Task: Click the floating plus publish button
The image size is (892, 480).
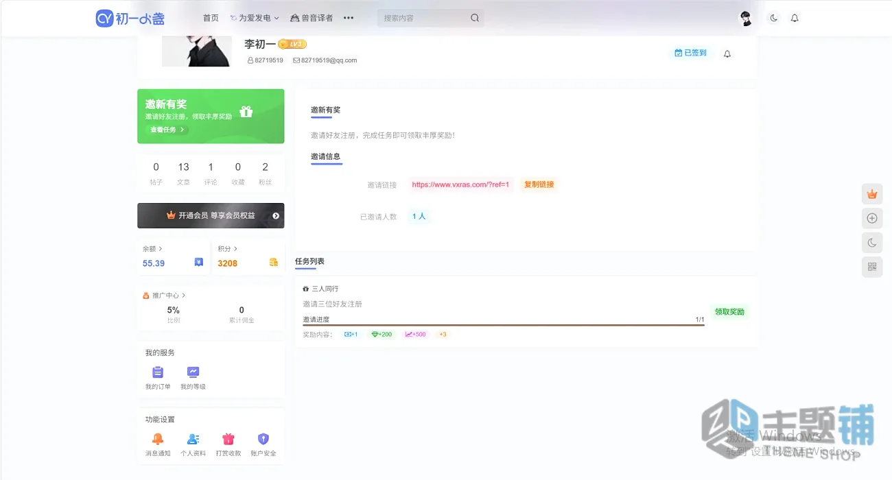Action: 872,218
